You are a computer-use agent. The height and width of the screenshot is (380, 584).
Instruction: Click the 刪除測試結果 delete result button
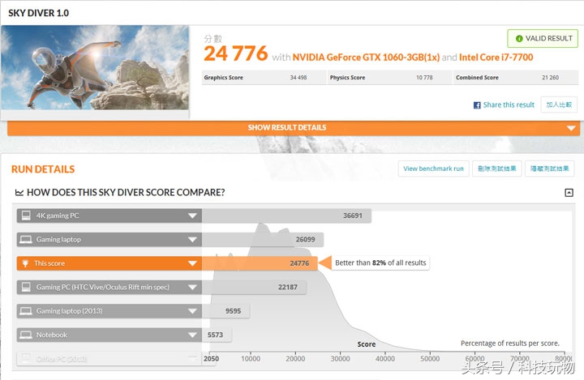pos(497,169)
